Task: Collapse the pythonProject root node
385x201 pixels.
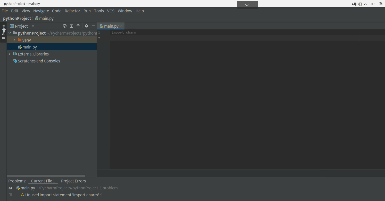Action: (10, 33)
